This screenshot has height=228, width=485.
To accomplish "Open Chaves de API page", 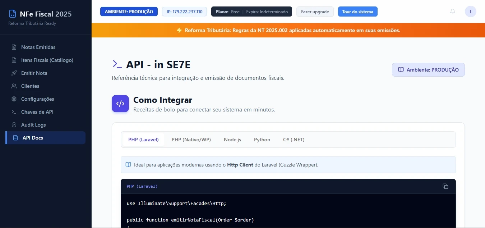I will (37, 112).
